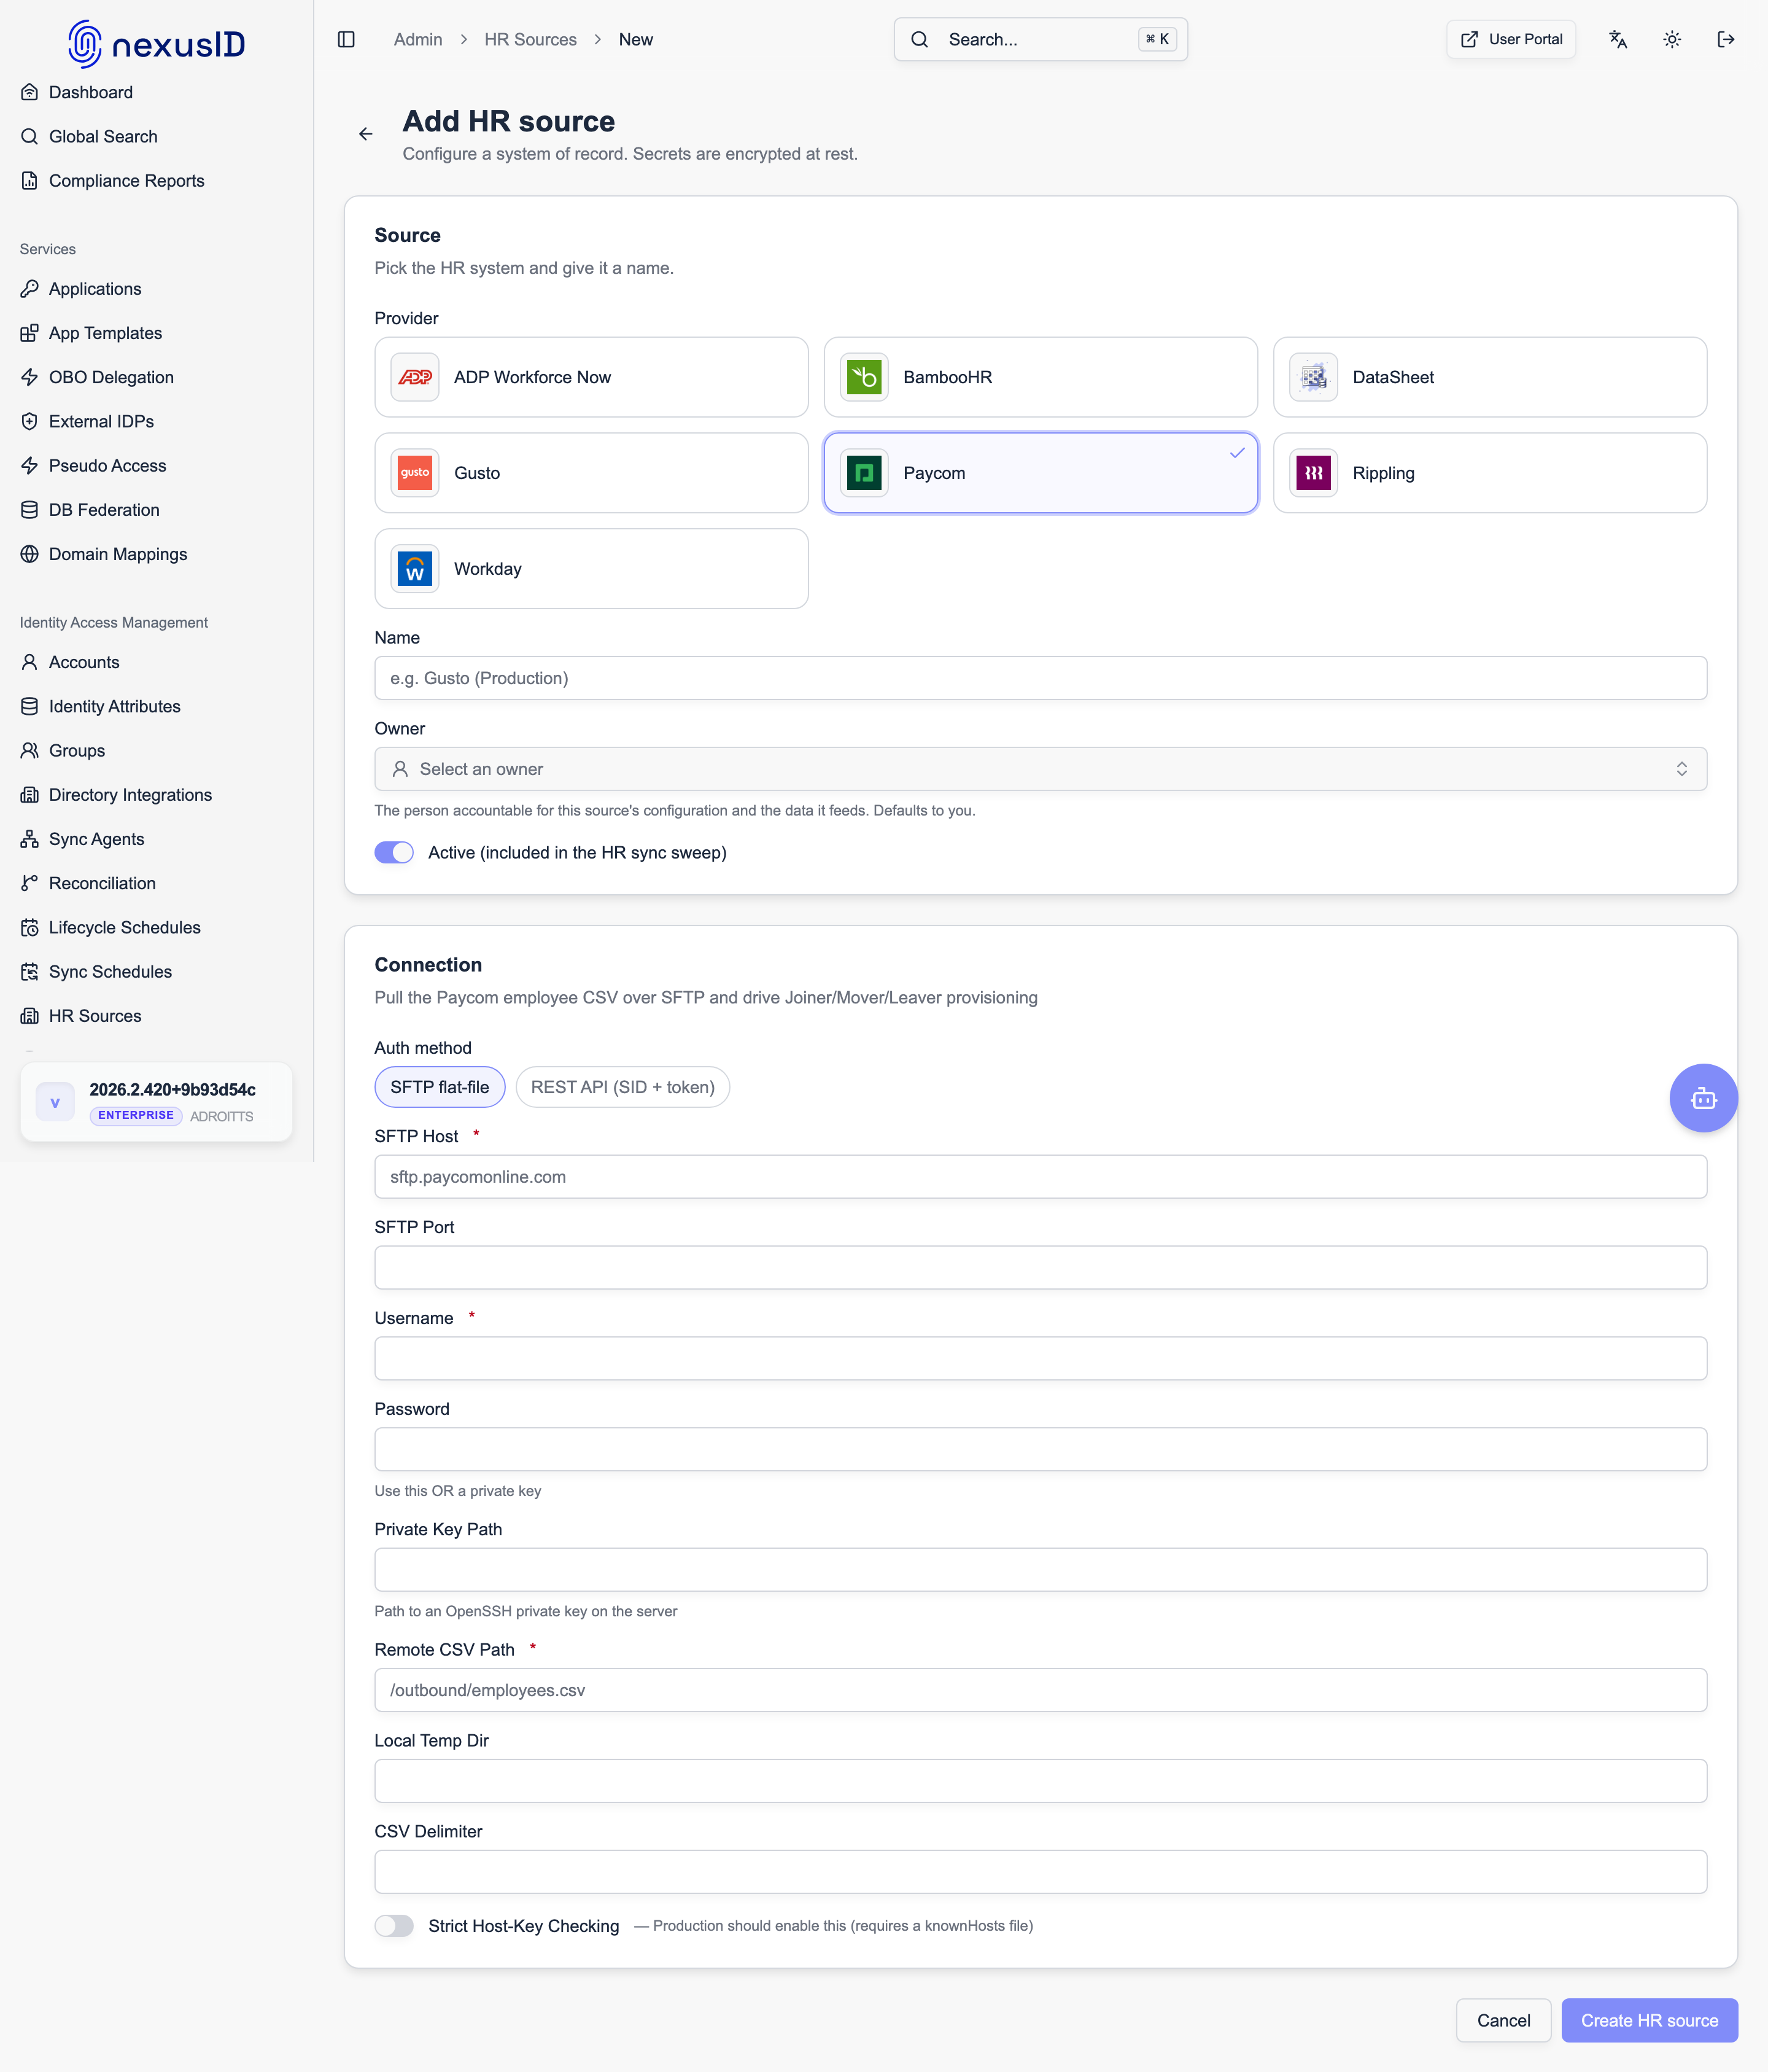The height and width of the screenshot is (2072, 1768).
Task: Choose Rippling as provider
Action: (1490, 473)
